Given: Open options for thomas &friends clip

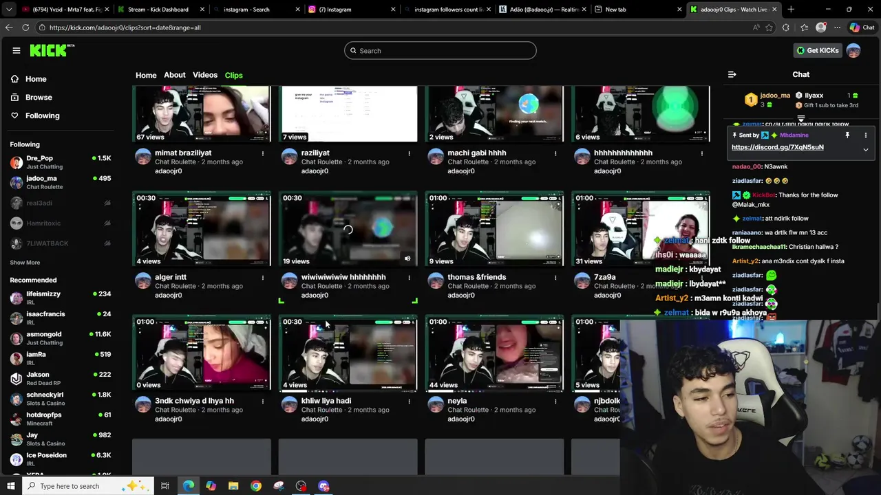Looking at the screenshot, I should tap(555, 277).
